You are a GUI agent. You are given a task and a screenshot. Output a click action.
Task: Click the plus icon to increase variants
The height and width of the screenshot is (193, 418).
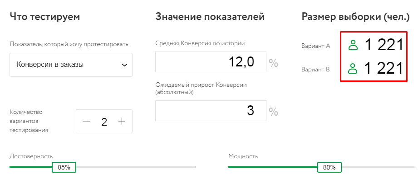[122, 122]
